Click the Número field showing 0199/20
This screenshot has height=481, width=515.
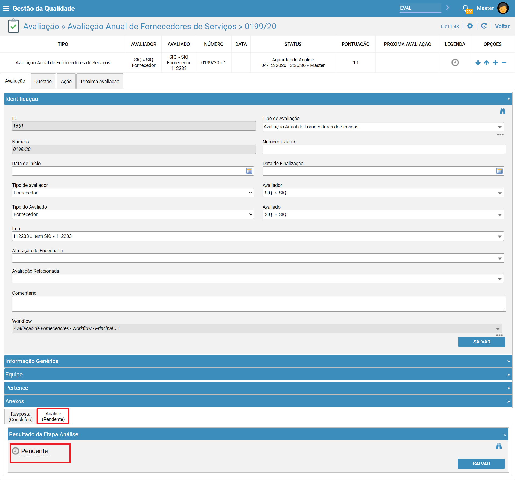click(x=134, y=149)
